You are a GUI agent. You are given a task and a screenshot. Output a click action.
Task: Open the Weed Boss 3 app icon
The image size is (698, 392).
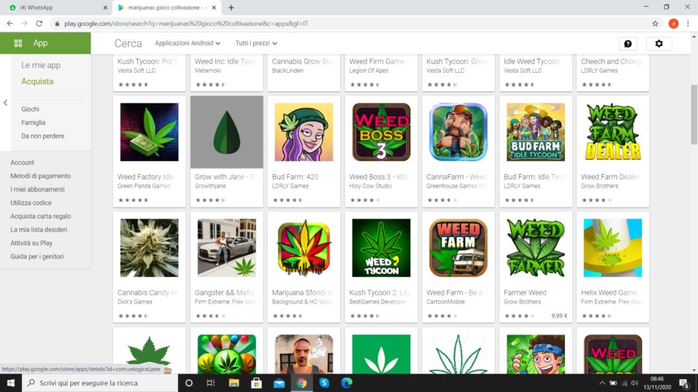coord(381,132)
